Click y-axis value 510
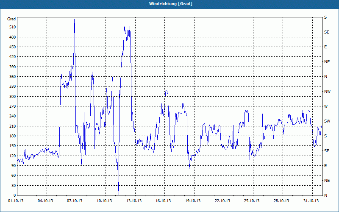 tap(13, 27)
